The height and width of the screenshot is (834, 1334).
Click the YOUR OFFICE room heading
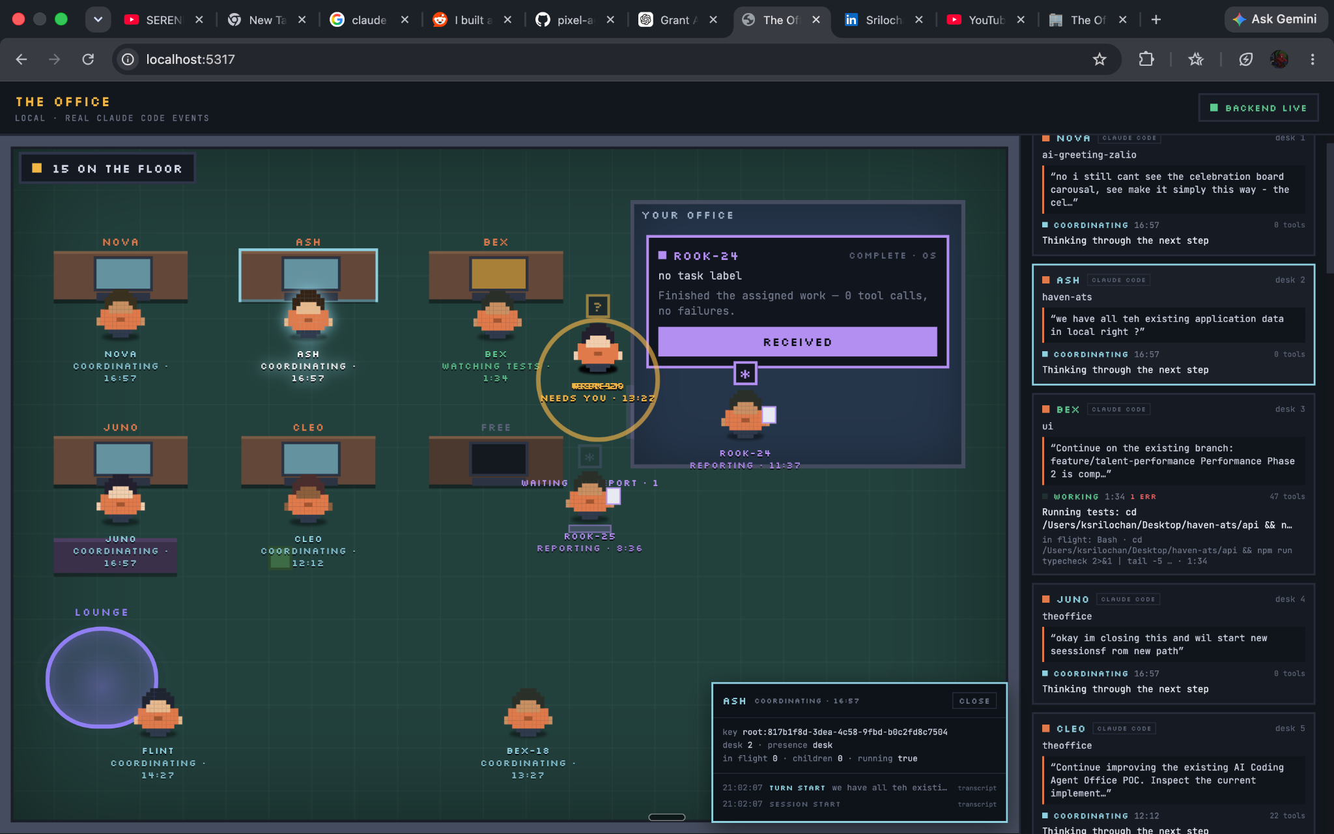[687, 216]
